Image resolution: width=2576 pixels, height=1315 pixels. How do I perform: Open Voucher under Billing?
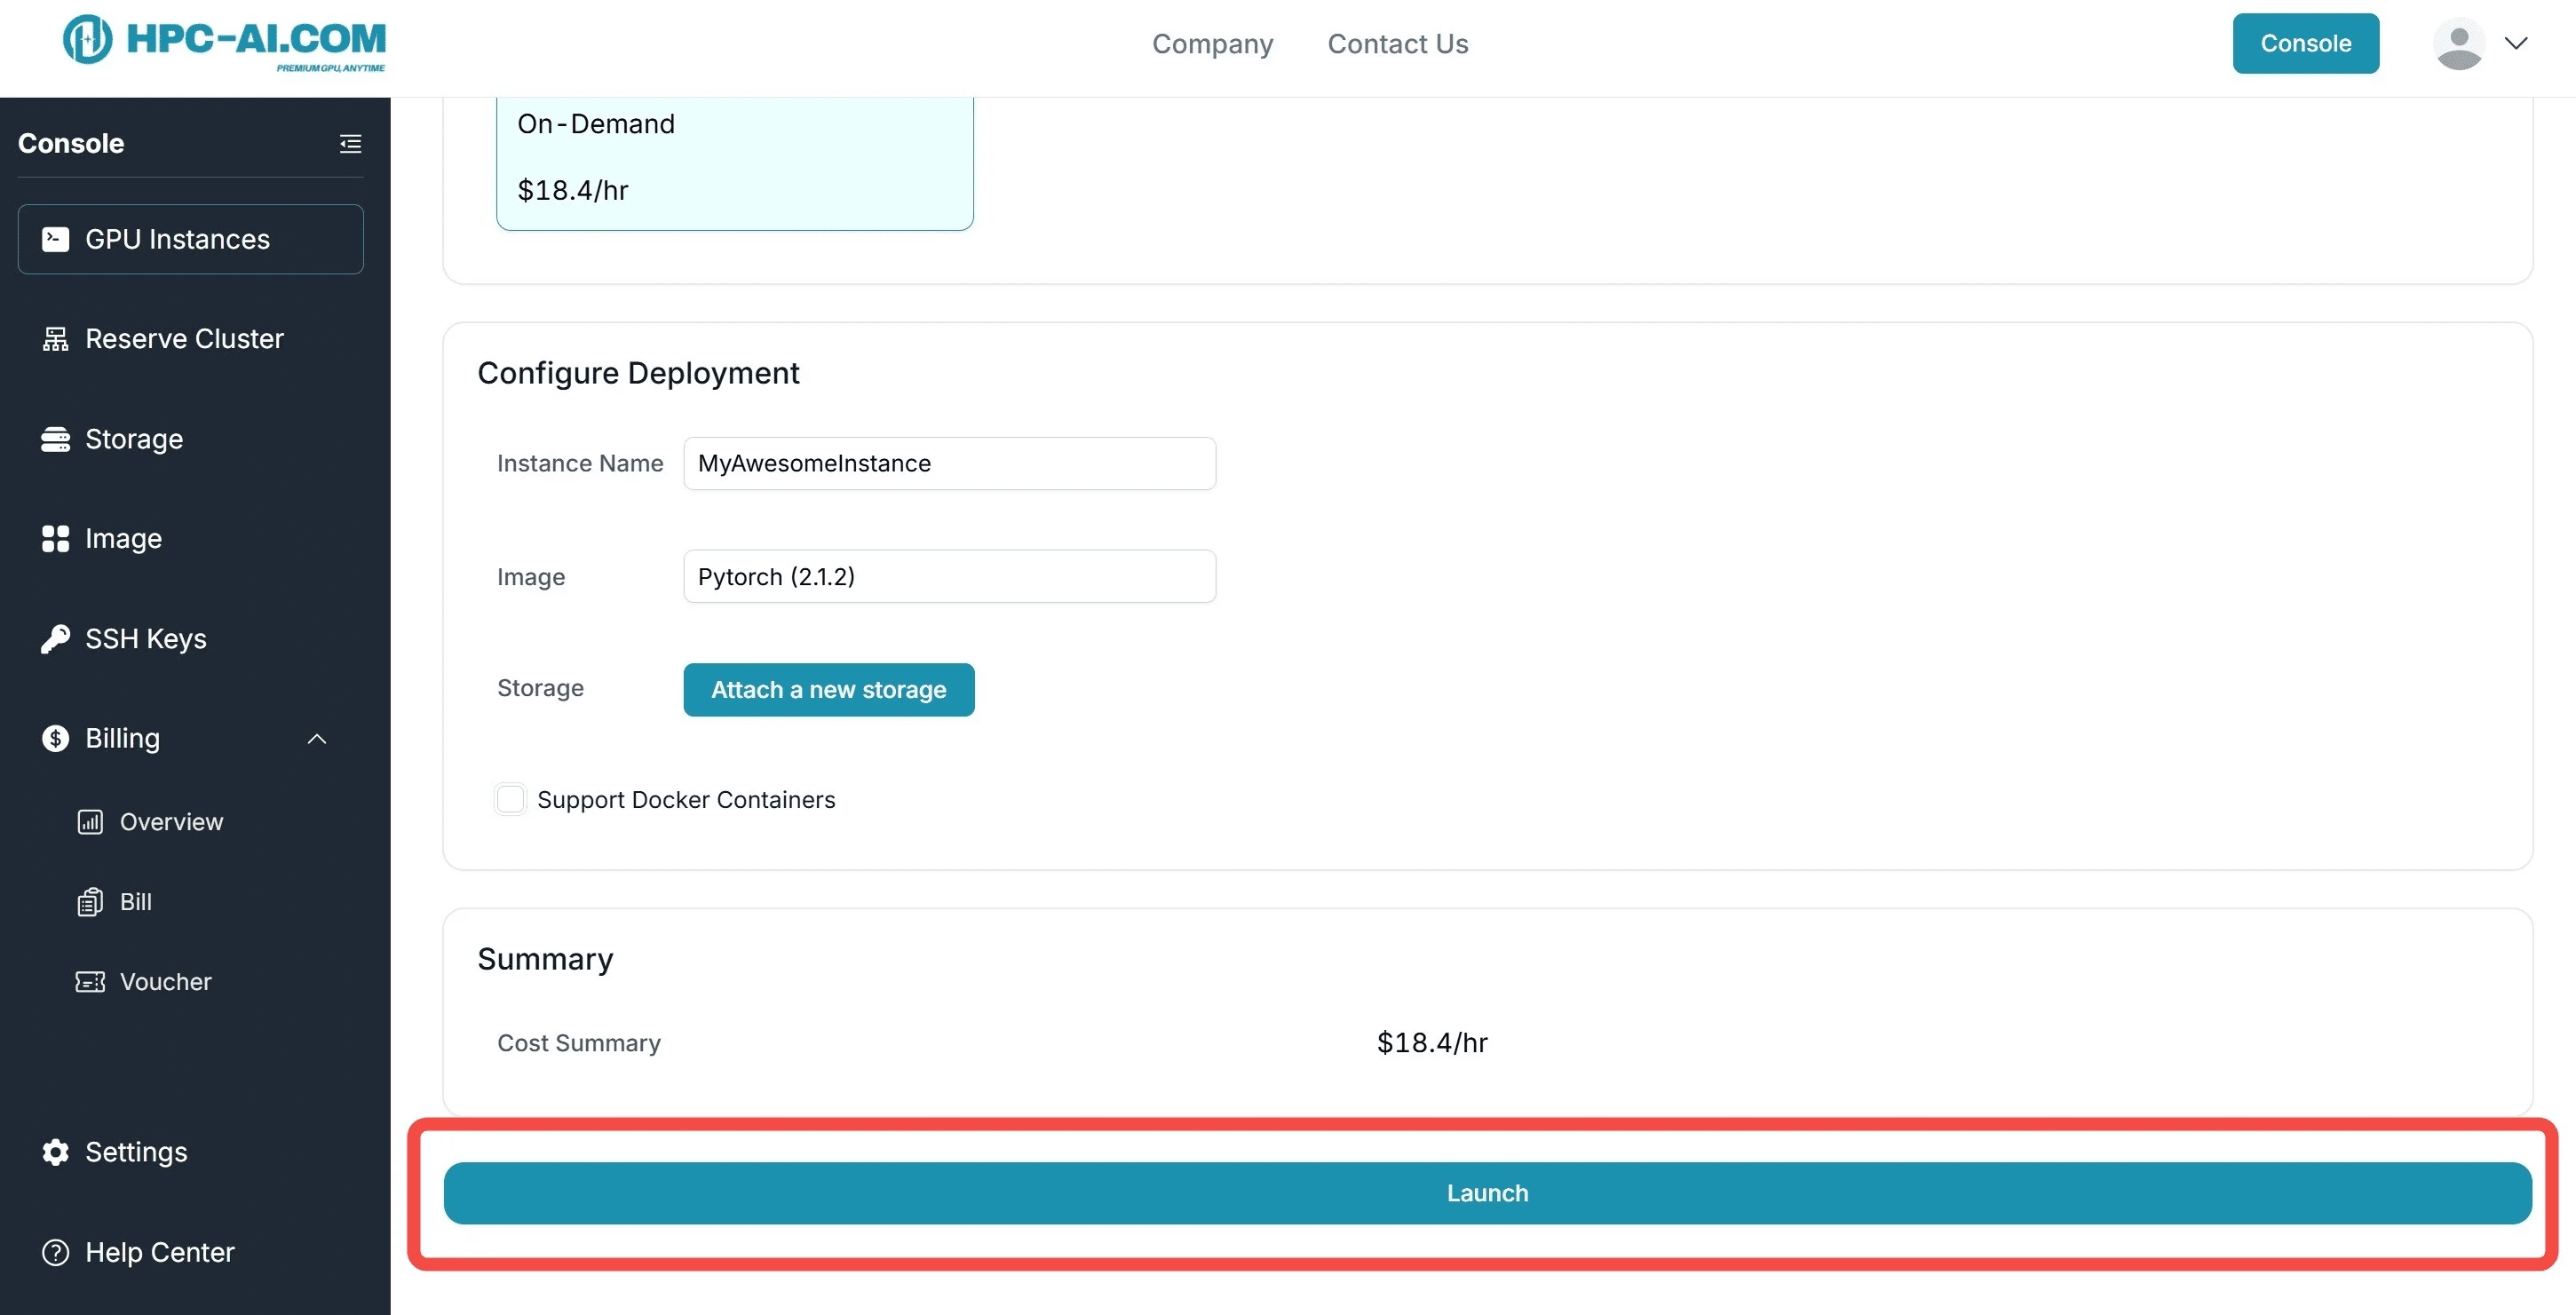165,982
